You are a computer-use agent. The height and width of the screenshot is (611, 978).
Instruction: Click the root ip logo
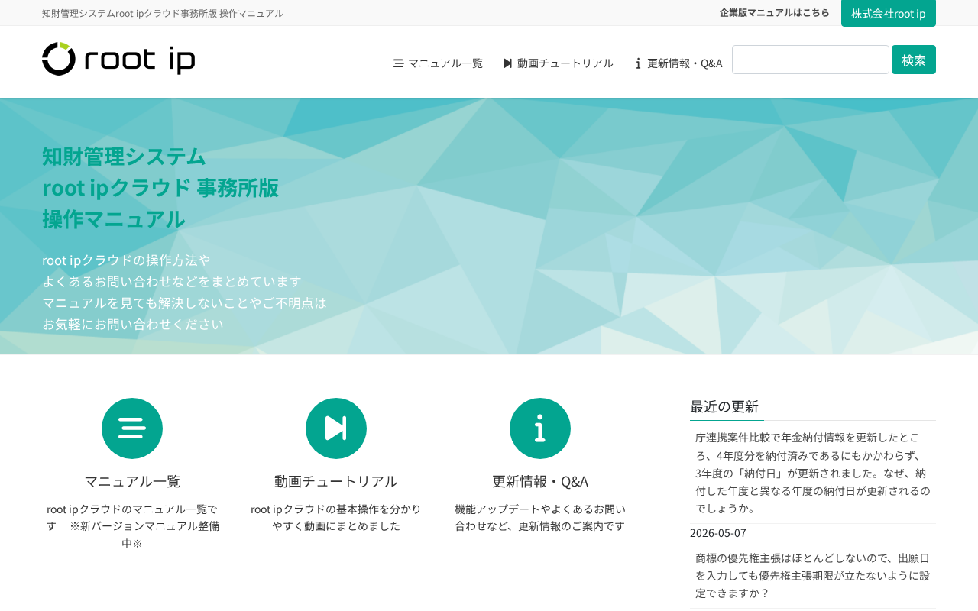118,59
